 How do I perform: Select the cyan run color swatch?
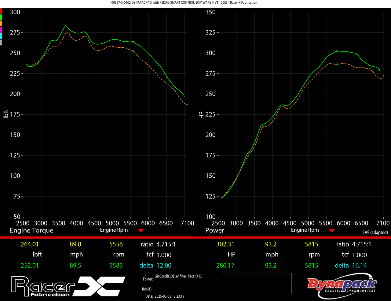pos(1,36)
